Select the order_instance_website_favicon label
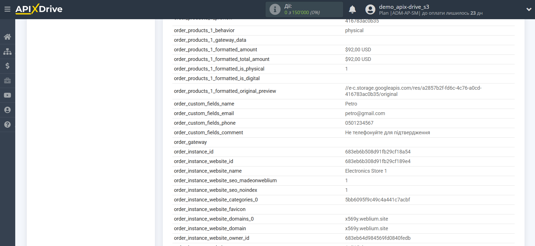Viewport: 535px width, 246px height. pyautogui.click(x=210, y=209)
